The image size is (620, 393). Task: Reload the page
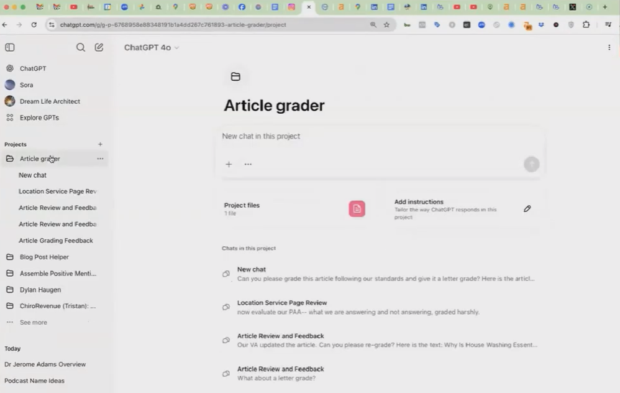coord(34,24)
